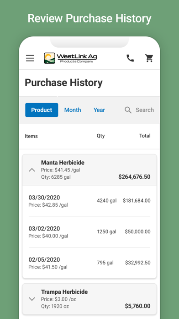Click the Purchase History page heading
179x319 pixels.
coord(63,83)
